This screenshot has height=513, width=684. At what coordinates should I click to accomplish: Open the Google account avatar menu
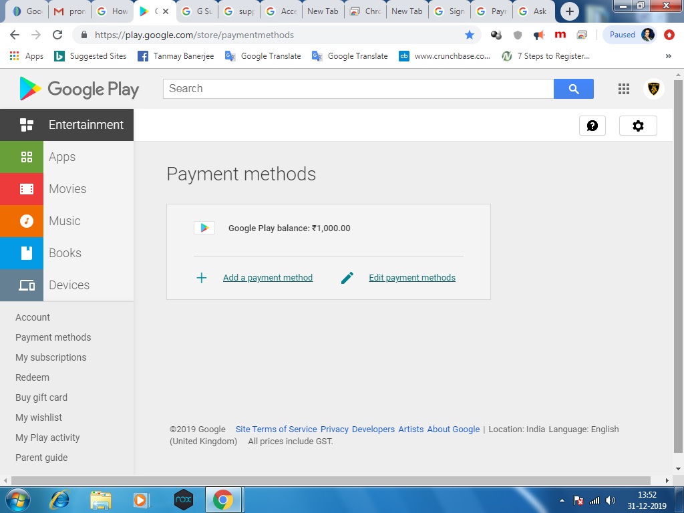pyautogui.click(x=653, y=89)
